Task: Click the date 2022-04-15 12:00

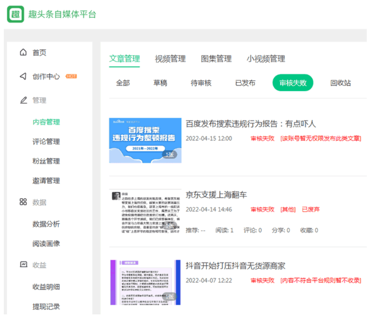Action: (209, 139)
